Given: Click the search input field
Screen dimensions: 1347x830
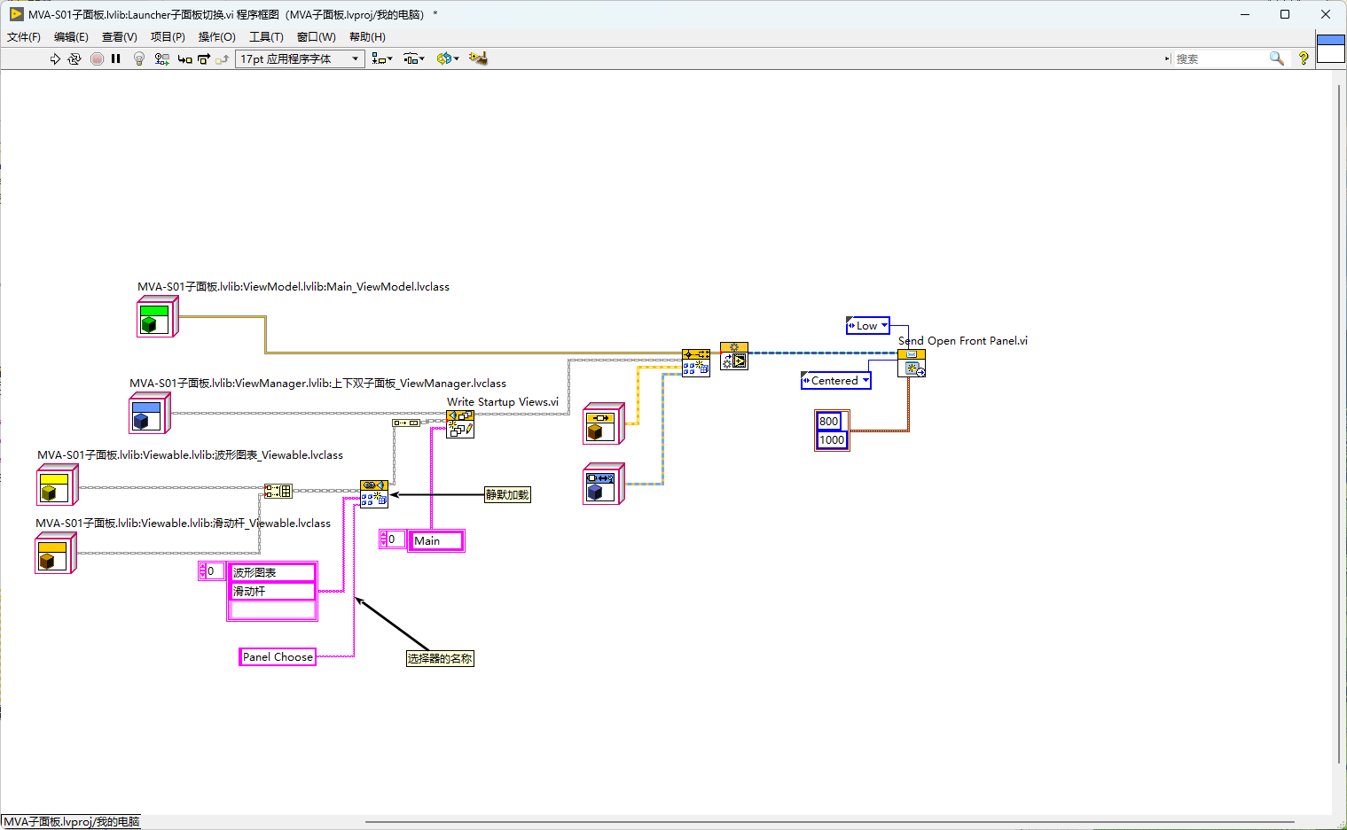Looking at the screenshot, I should tap(1222, 58).
